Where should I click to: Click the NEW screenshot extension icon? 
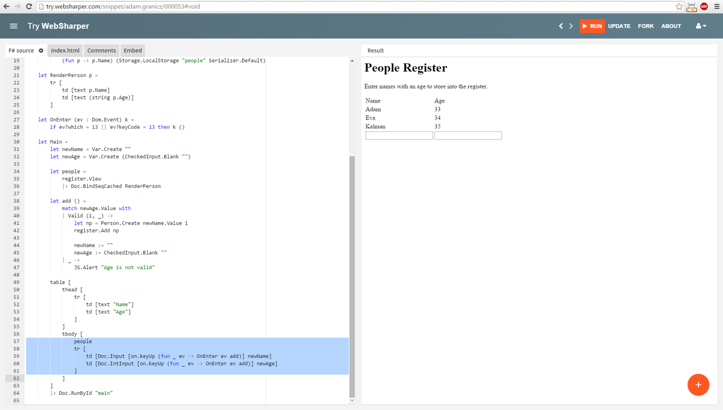[692, 7]
